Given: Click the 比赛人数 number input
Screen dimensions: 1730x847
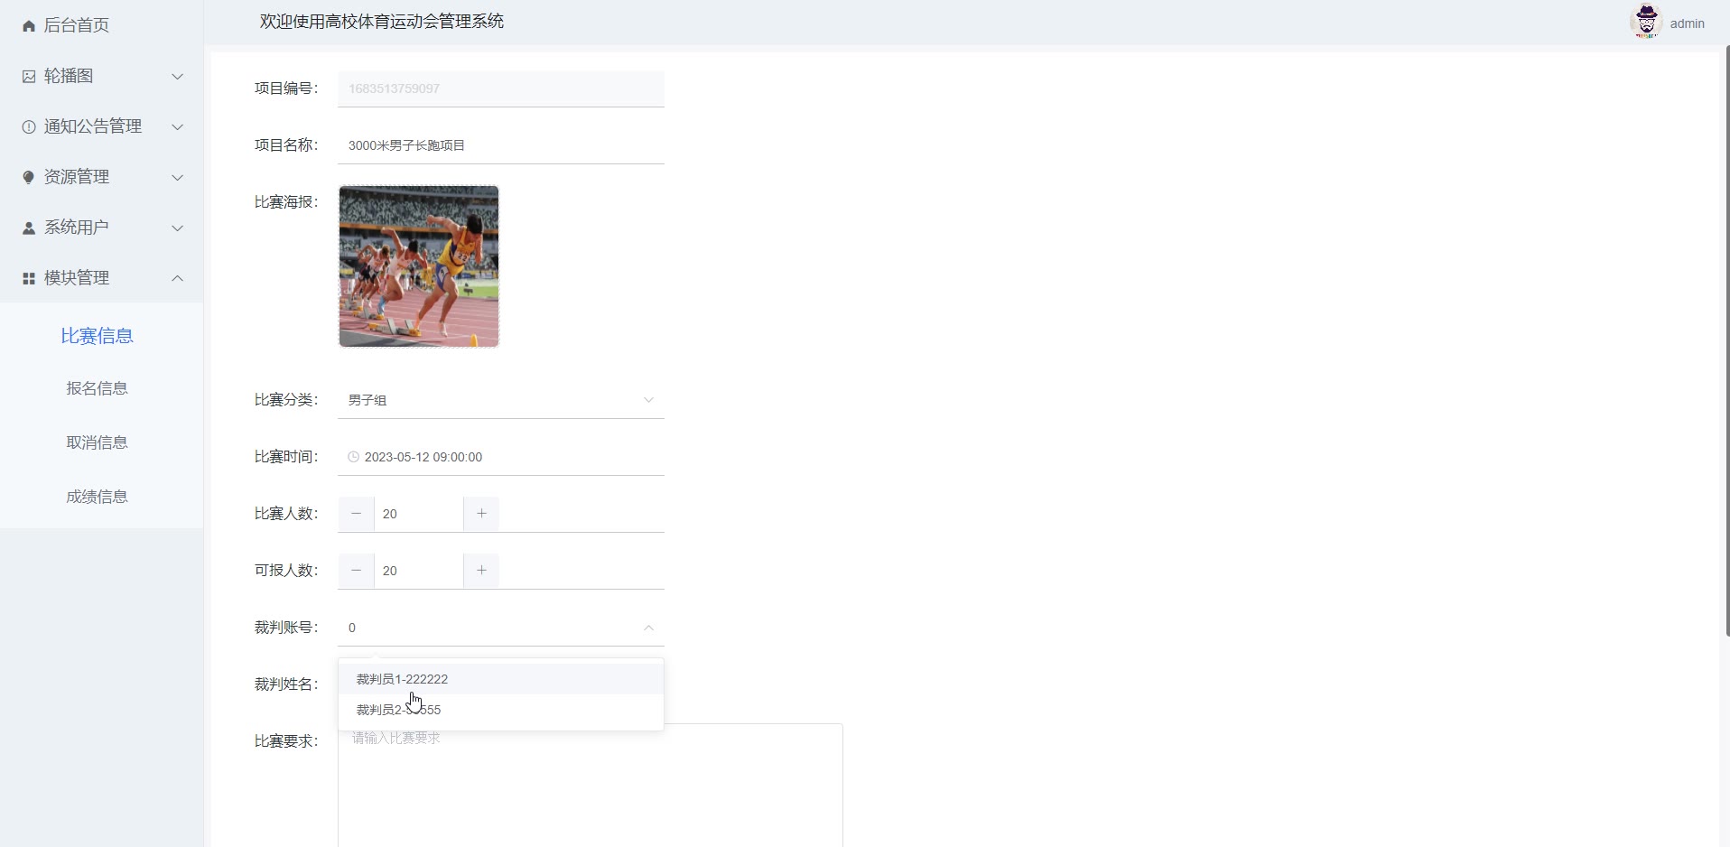Looking at the screenshot, I should 419,514.
